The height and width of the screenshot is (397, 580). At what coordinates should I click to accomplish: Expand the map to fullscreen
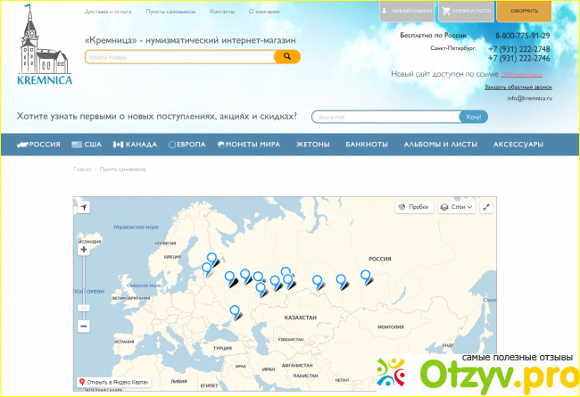[x=486, y=207]
